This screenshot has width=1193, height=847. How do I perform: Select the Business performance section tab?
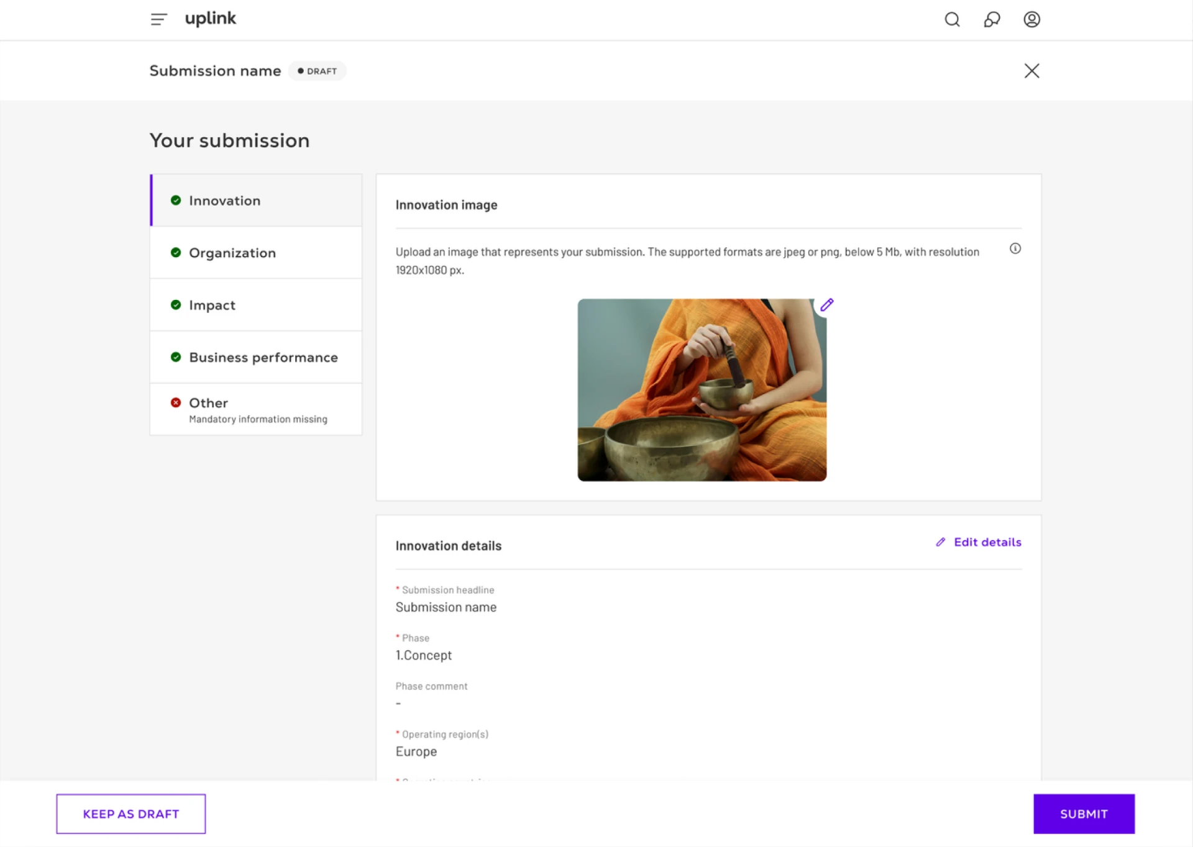pyautogui.click(x=256, y=357)
